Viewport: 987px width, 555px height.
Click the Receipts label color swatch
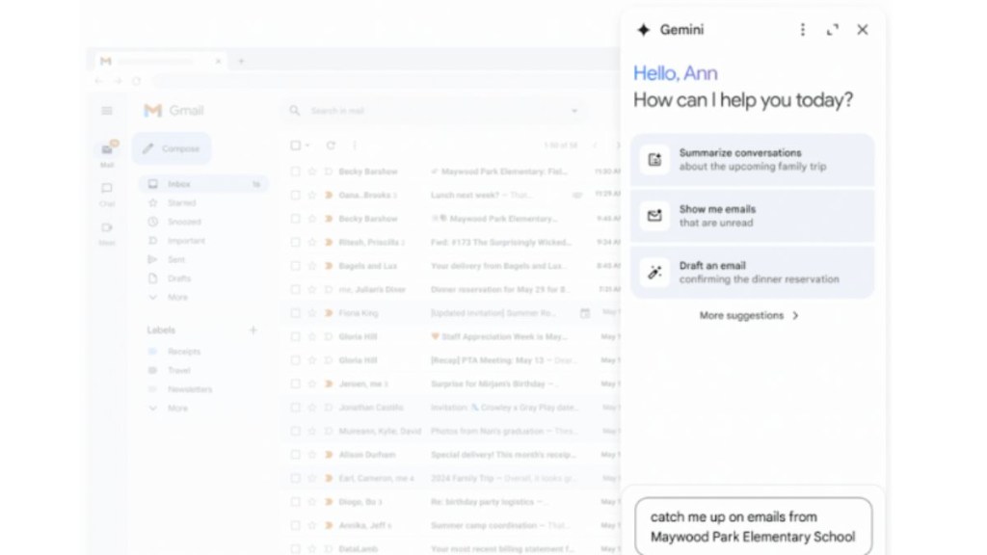tap(153, 352)
